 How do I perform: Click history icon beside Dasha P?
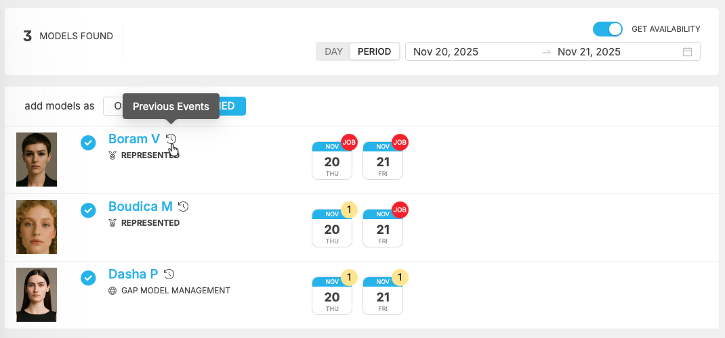169,274
